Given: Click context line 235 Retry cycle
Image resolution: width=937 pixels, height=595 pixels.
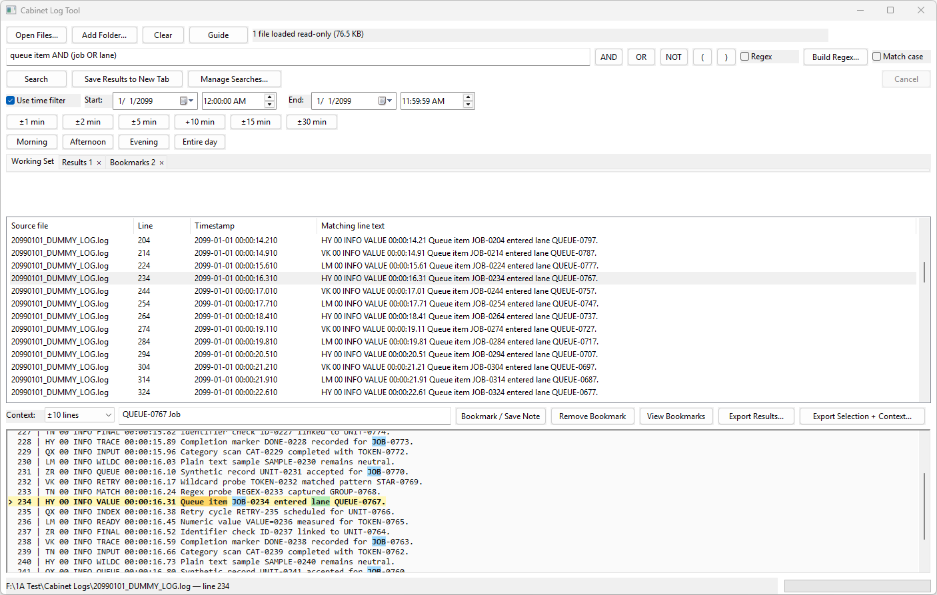Looking at the screenshot, I should [463, 512].
